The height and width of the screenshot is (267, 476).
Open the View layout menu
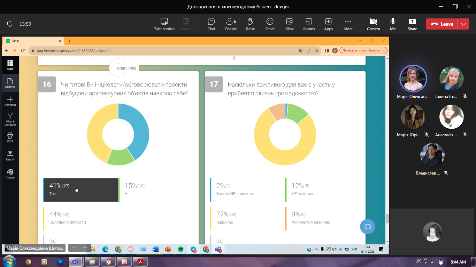(289, 24)
